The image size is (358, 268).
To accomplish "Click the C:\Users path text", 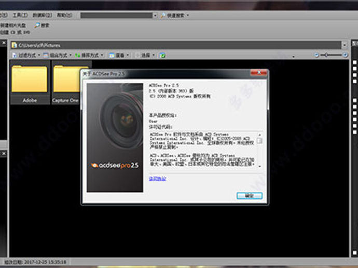I will (x=39, y=46).
